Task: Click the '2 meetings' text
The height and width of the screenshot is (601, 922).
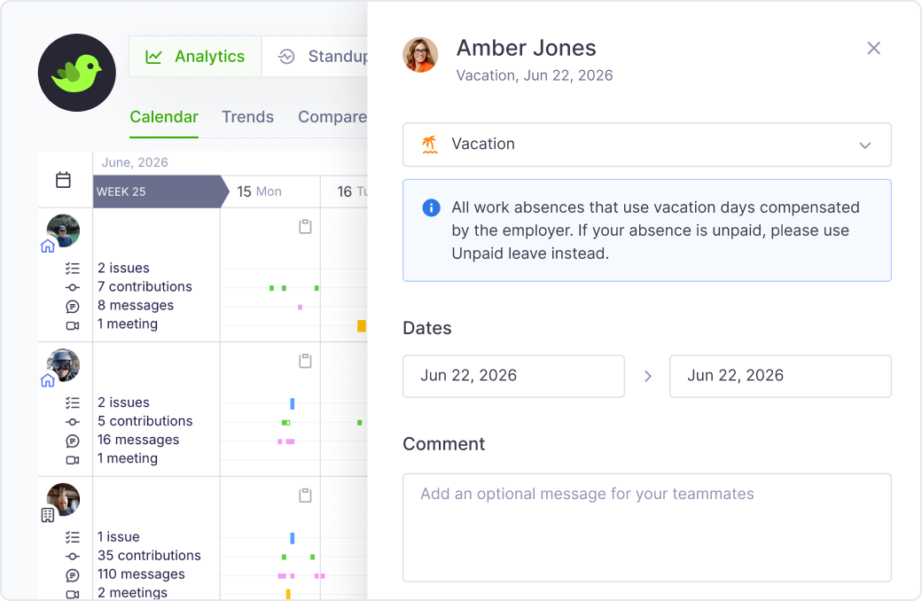Action: point(132,593)
